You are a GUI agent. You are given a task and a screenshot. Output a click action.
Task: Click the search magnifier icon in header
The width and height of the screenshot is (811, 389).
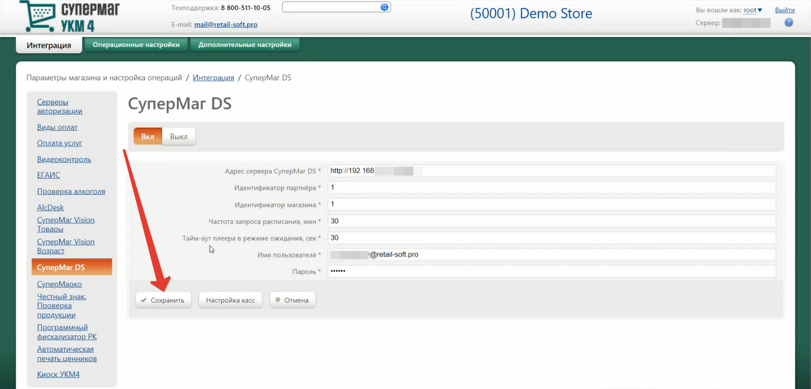click(384, 7)
